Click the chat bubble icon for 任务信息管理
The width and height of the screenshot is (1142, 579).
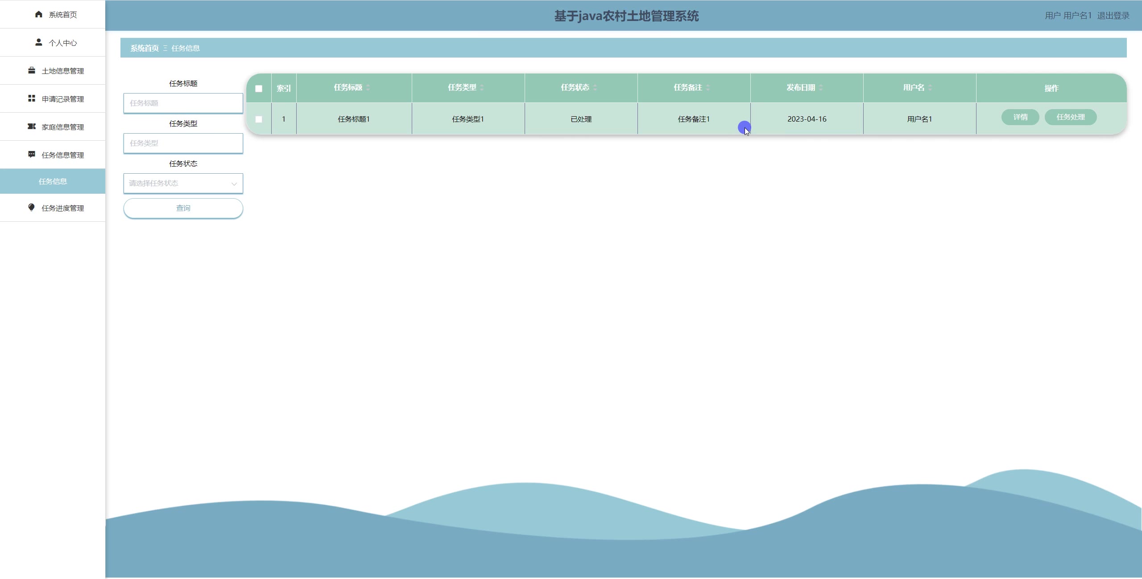pos(32,155)
